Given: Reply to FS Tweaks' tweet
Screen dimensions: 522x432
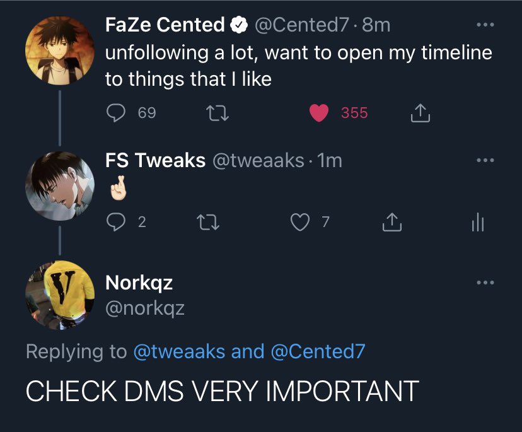Looking at the screenshot, I should [115, 221].
